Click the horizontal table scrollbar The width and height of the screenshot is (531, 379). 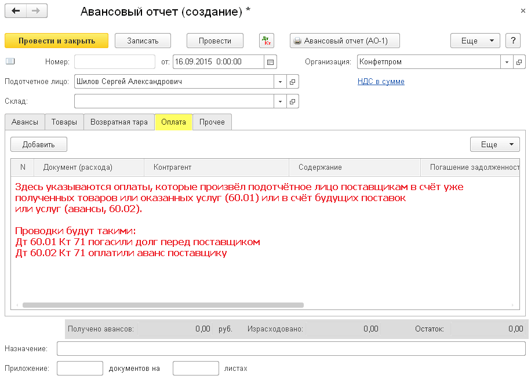click(x=162, y=305)
